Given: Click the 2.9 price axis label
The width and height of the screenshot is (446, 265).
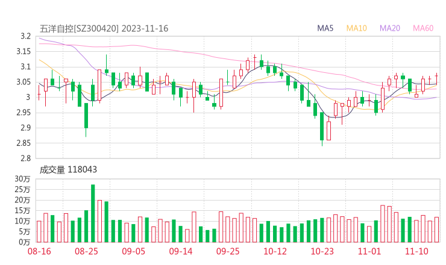Looking at the screenshot, I should click(x=25, y=128).
